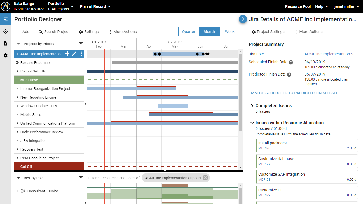Expand Release Roadmap double-chevron icon
363x204 pixels.
17,62
